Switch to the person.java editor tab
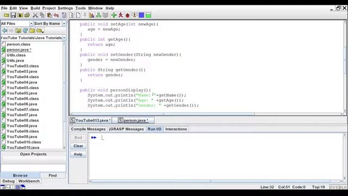The image size is (348, 196). pyautogui.click(x=133, y=120)
